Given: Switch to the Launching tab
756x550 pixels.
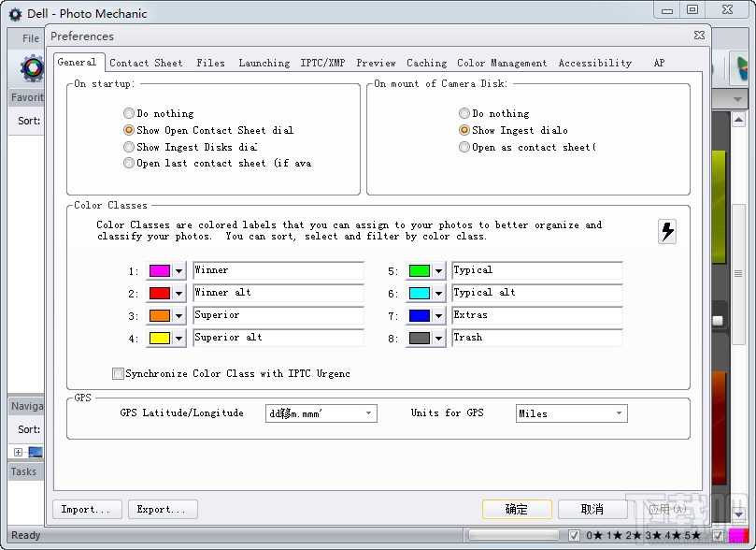Looking at the screenshot, I should point(264,63).
